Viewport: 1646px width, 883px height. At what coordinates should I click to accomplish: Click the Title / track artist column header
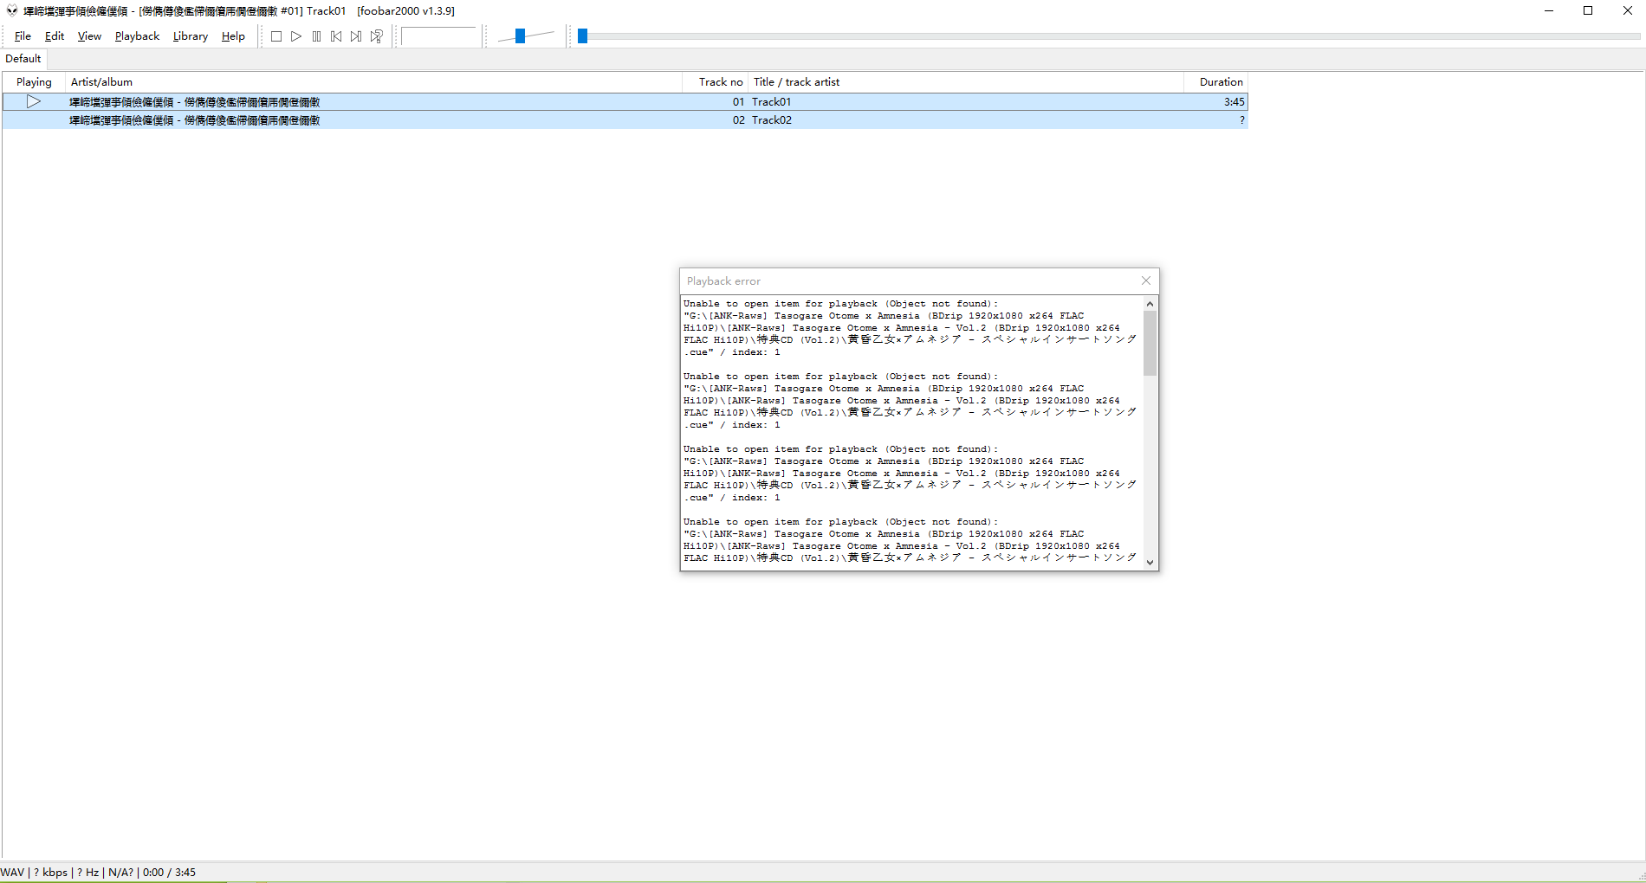(x=966, y=82)
